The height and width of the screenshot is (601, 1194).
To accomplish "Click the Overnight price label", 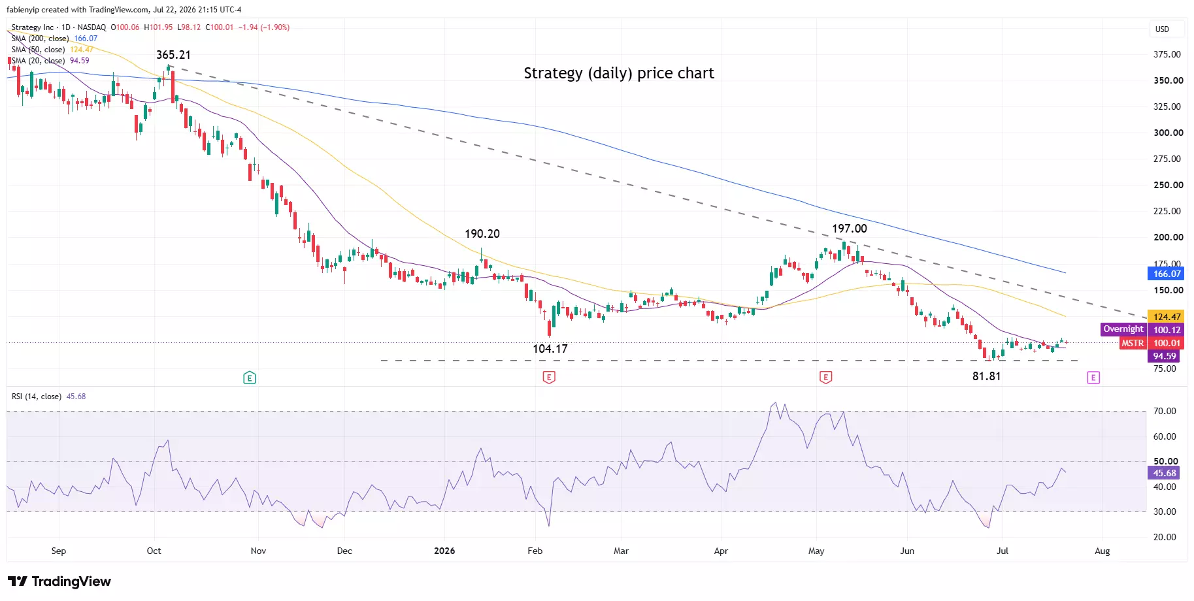I will tap(1123, 329).
